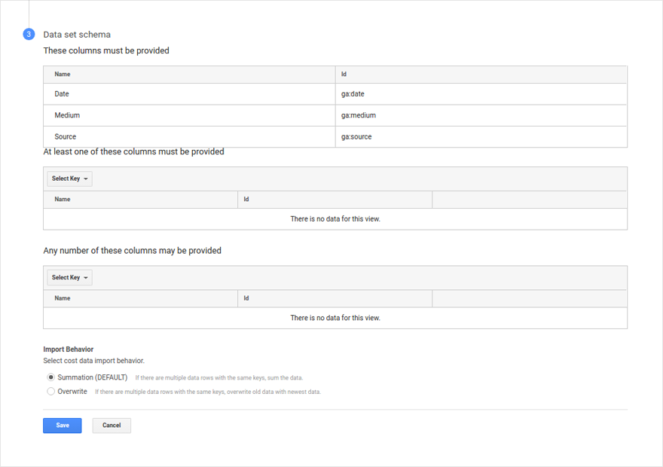Click Id header in 'Any number' table
Viewport: 663px width, 467px height.
point(246,298)
